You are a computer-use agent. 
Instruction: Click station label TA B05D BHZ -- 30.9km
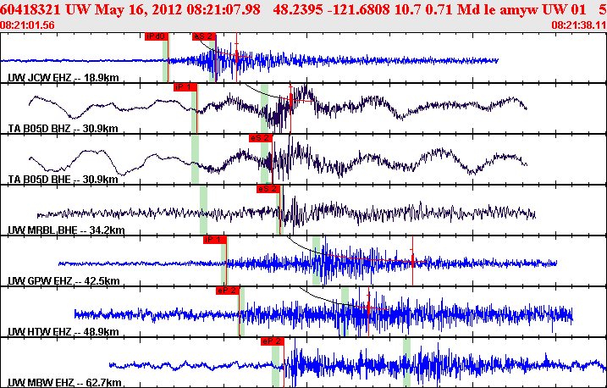tap(63, 128)
